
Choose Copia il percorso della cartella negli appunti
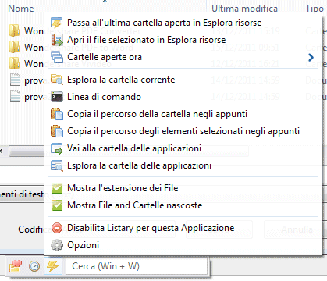[x=158, y=114]
